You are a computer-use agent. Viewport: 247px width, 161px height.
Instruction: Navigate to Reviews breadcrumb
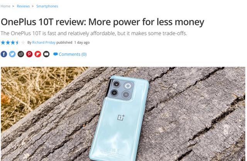(23, 6)
